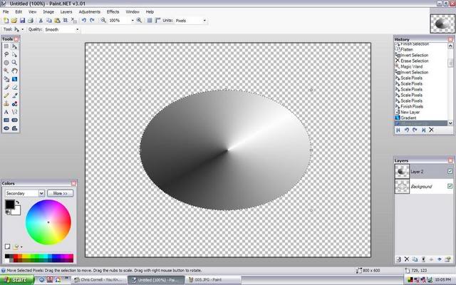The height and width of the screenshot is (285, 456).
Task: Click the Open file toolbar icon
Action: (x=14, y=21)
